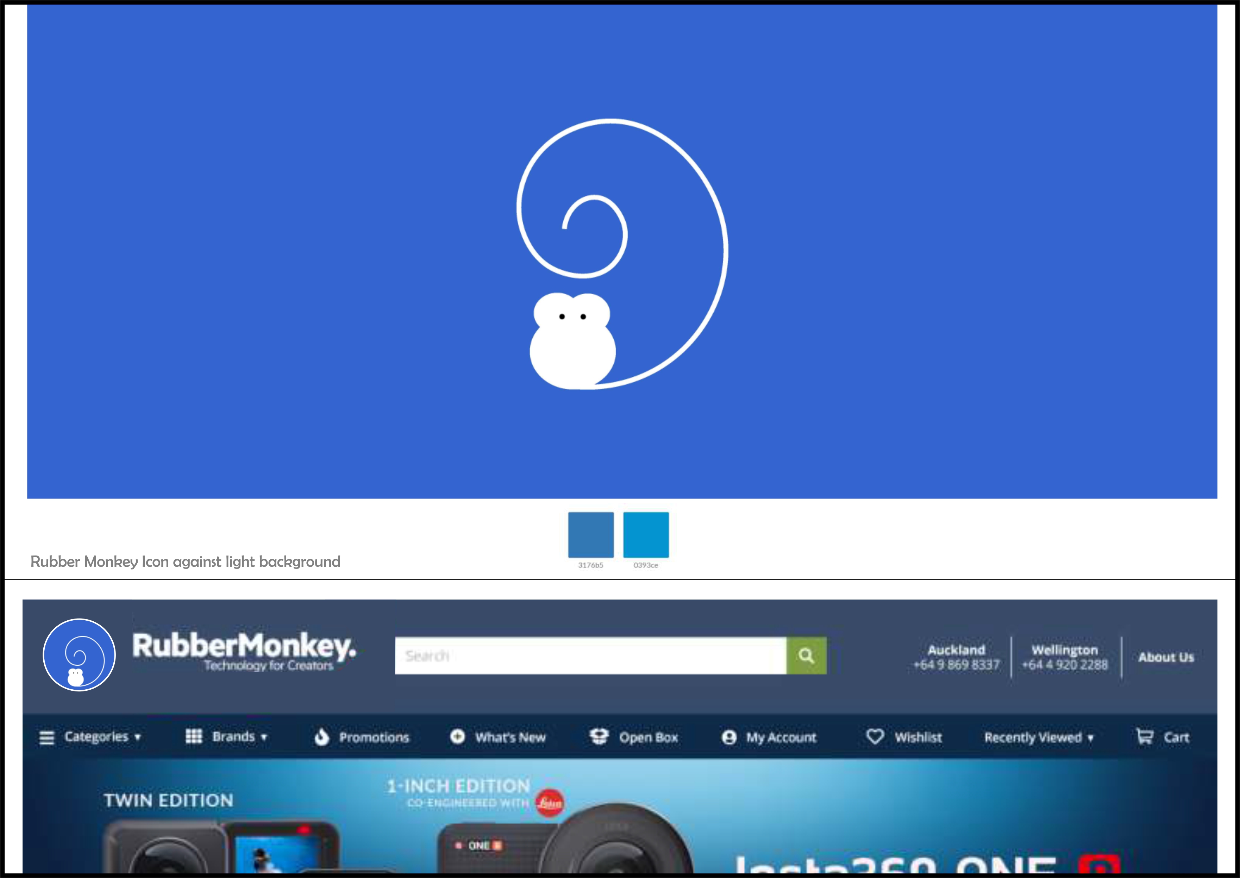1240x878 pixels.
Task: Select the 0393ce light blue swatch
Action: tap(646, 535)
